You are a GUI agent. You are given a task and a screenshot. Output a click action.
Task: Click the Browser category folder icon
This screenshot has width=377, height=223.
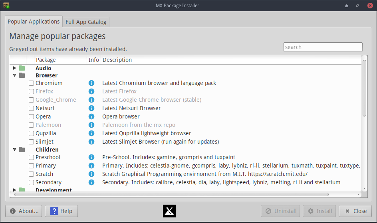pos(22,75)
